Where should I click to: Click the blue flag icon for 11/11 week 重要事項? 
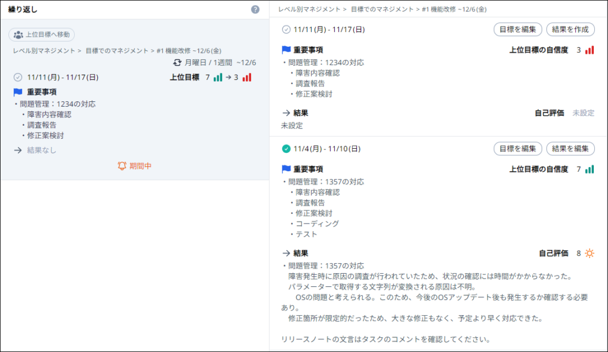[x=286, y=50]
